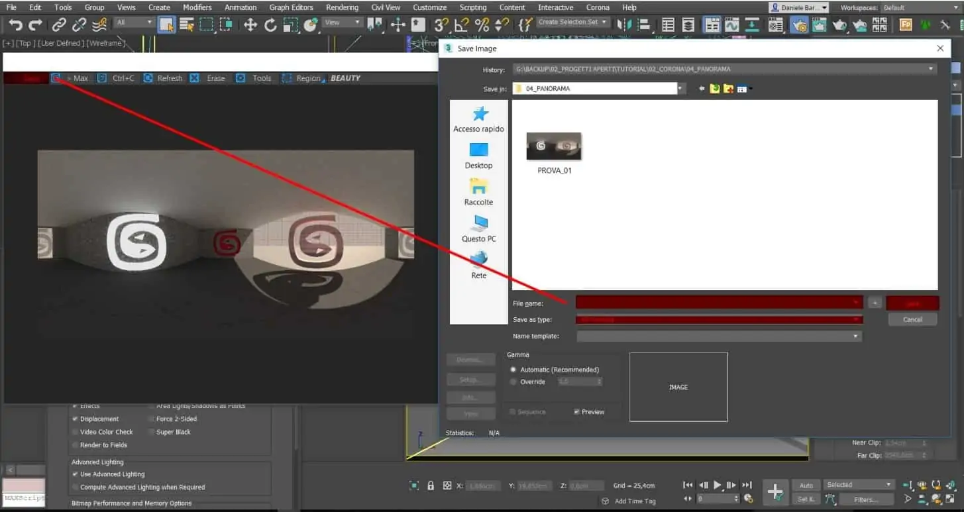Click Cancel in Save Image dialog
The width and height of the screenshot is (964, 512).
pyautogui.click(x=912, y=319)
